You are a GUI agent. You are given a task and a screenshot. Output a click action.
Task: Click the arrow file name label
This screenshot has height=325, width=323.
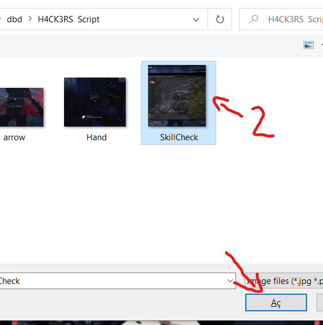14,137
